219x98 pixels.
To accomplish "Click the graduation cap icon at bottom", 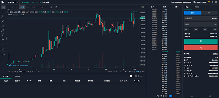I will (x=192, y=96).
